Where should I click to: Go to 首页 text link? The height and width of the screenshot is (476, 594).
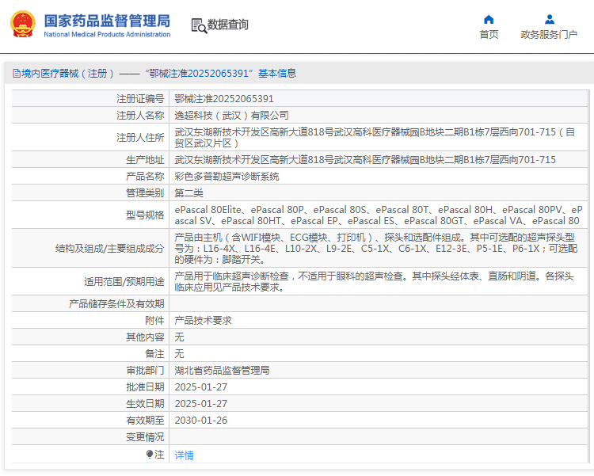489,35
